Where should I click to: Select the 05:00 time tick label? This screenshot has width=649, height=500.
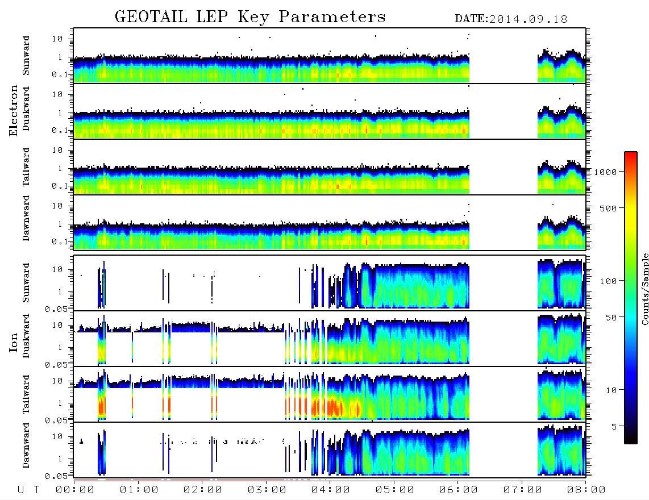pyautogui.click(x=395, y=490)
